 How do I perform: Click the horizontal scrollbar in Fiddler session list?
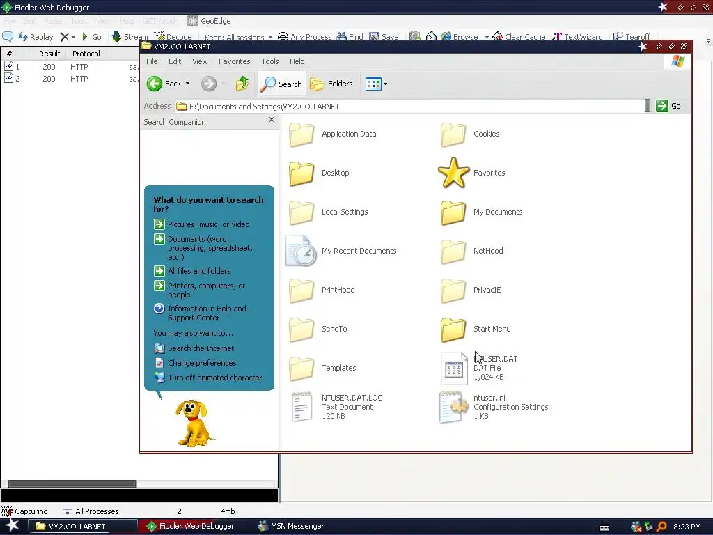(72, 484)
